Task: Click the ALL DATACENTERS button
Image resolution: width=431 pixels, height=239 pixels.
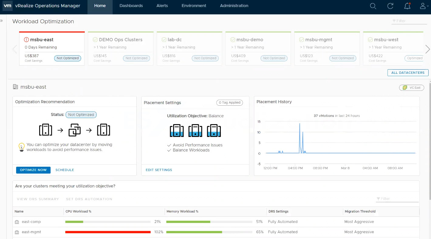Action: point(408,73)
